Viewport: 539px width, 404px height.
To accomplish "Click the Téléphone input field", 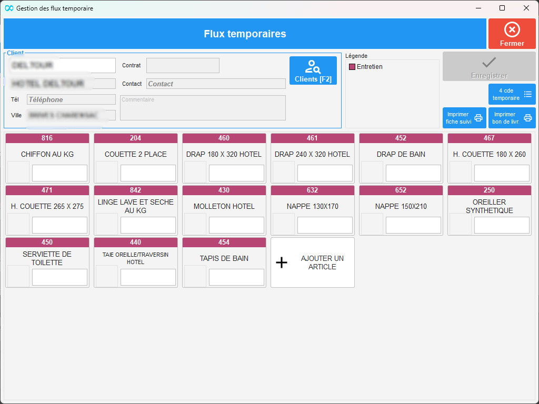I will coord(71,99).
